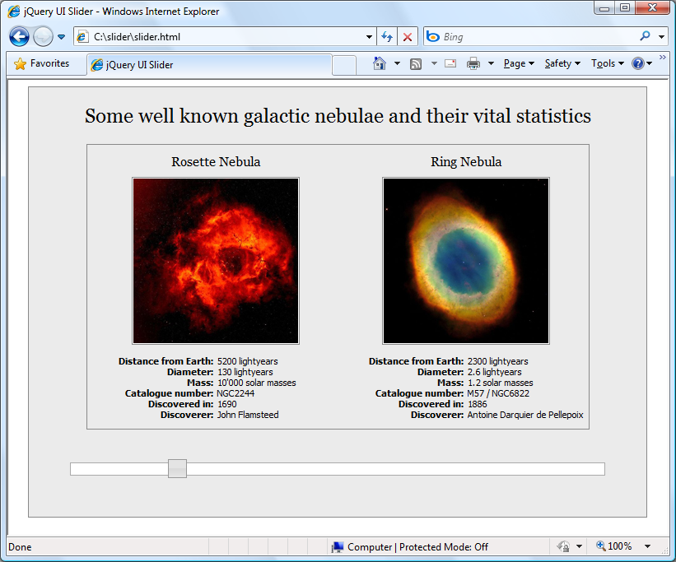Expand the zoom level dropdown arrow
676x562 pixels.
pyautogui.click(x=647, y=546)
